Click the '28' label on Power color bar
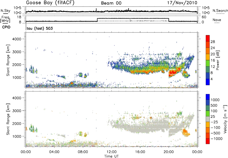228x158 pixels. 213,42
